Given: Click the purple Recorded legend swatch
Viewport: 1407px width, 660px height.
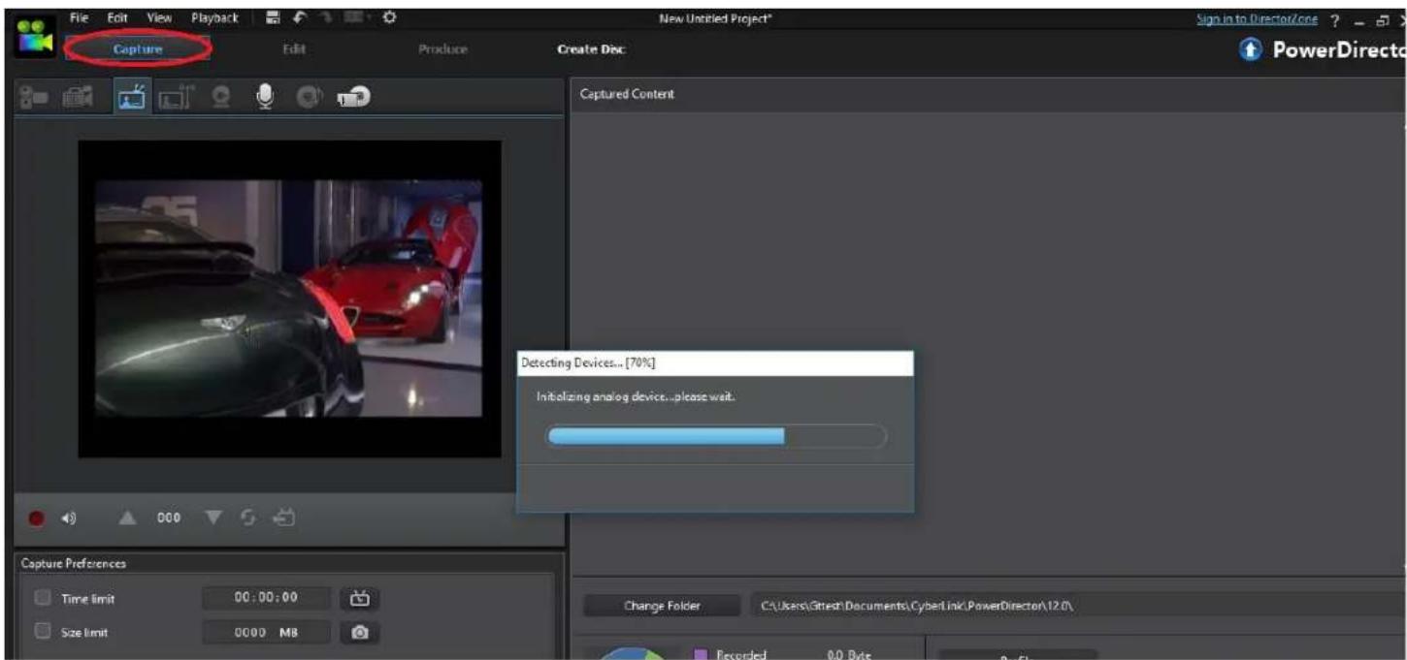Looking at the screenshot, I should (x=701, y=655).
